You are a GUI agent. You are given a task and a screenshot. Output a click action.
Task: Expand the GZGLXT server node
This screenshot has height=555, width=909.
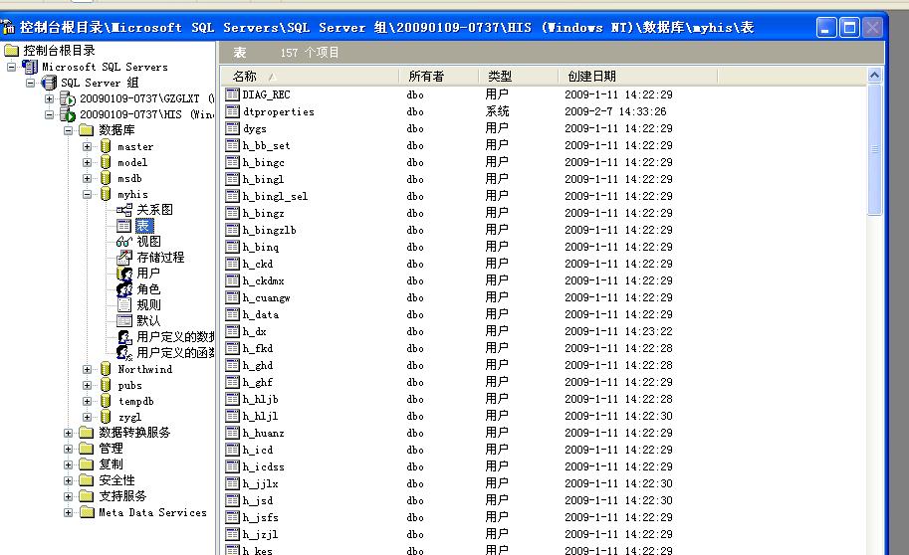click(49, 99)
